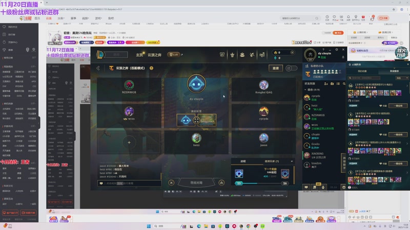Close the lineup recommendation panel

[407, 64]
